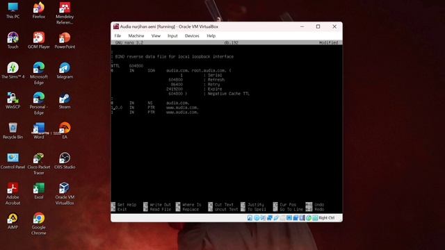
Task: Click the Right Ctrl host key label
Action: (327, 217)
